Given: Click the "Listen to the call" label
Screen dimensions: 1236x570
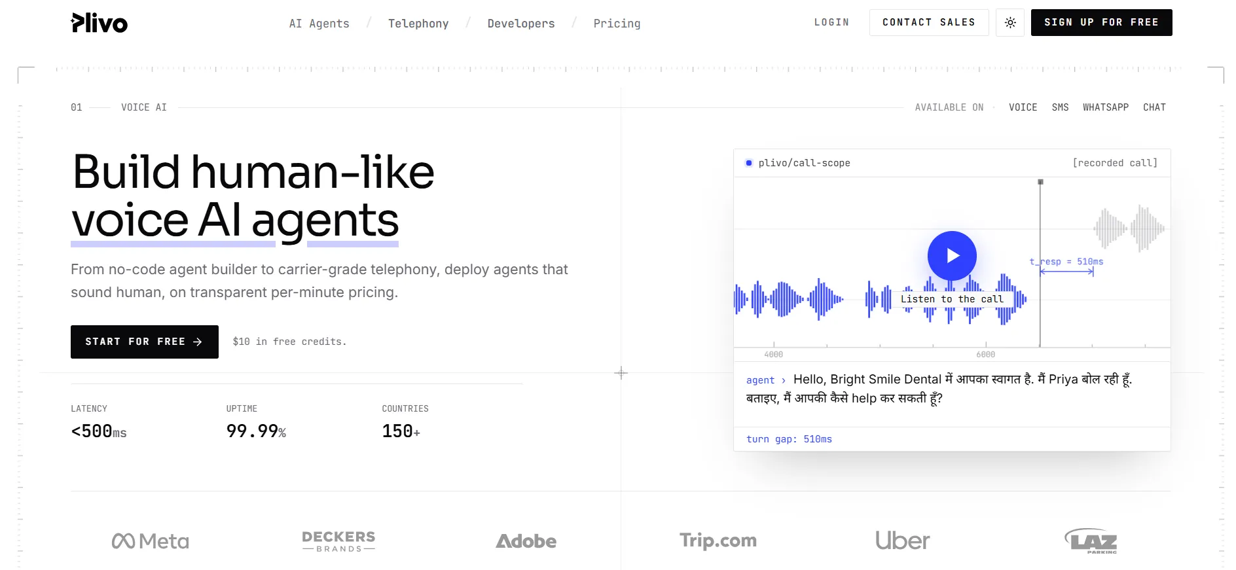Looking at the screenshot, I should click(x=952, y=299).
